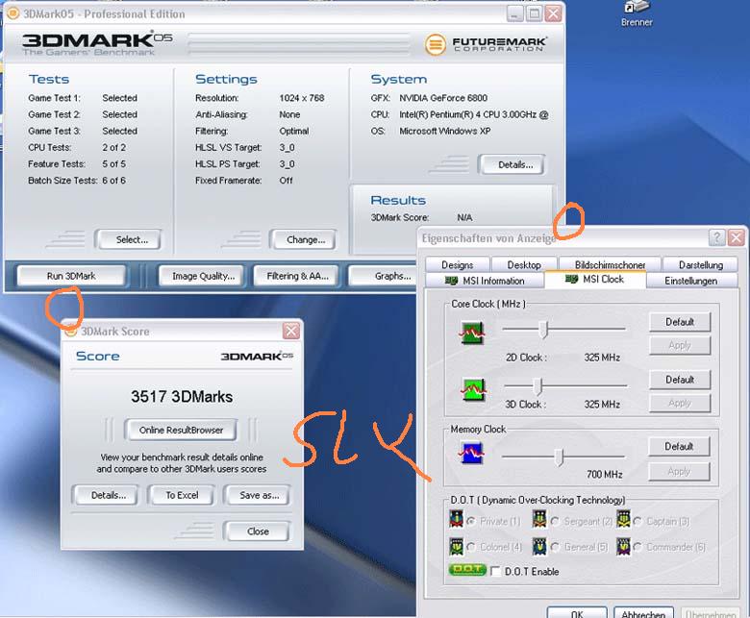Click the '1024 x 768' resolution value
This screenshot has height=618, width=750.
302,98
